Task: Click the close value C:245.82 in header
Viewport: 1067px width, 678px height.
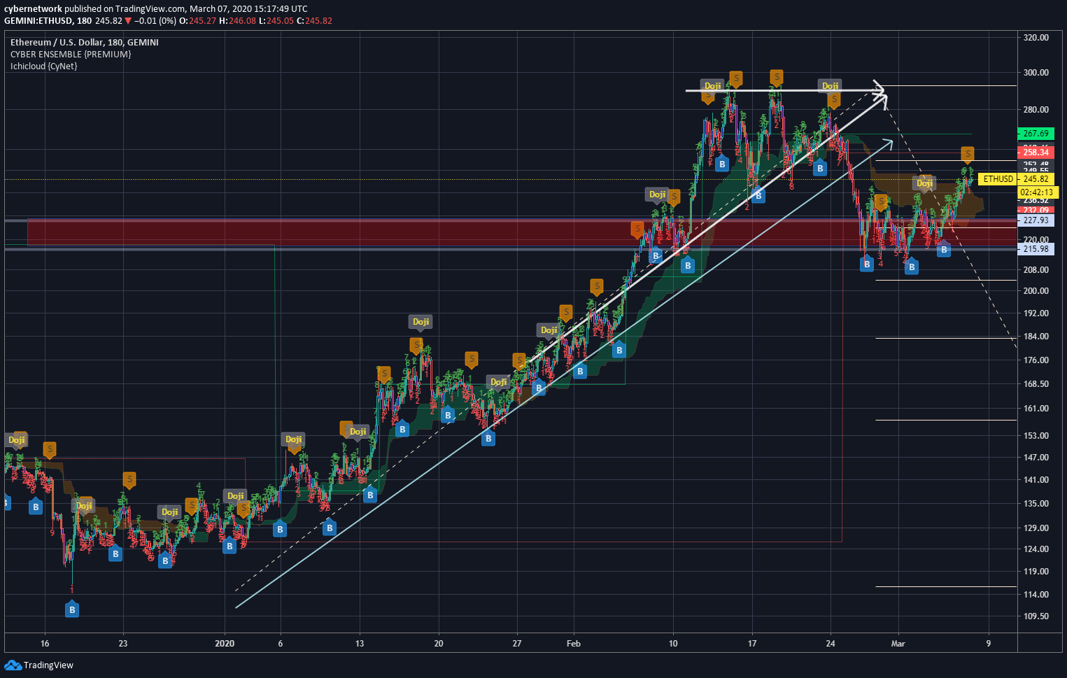Action: point(314,21)
